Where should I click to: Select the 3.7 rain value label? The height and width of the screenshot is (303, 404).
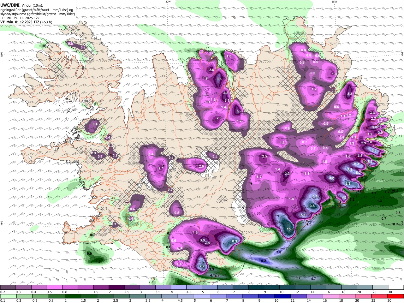coord(298,278)
